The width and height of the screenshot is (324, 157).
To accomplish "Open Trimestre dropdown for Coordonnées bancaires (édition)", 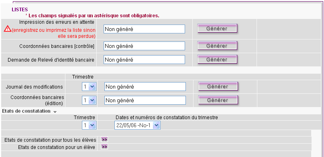I will tap(89, 101).
